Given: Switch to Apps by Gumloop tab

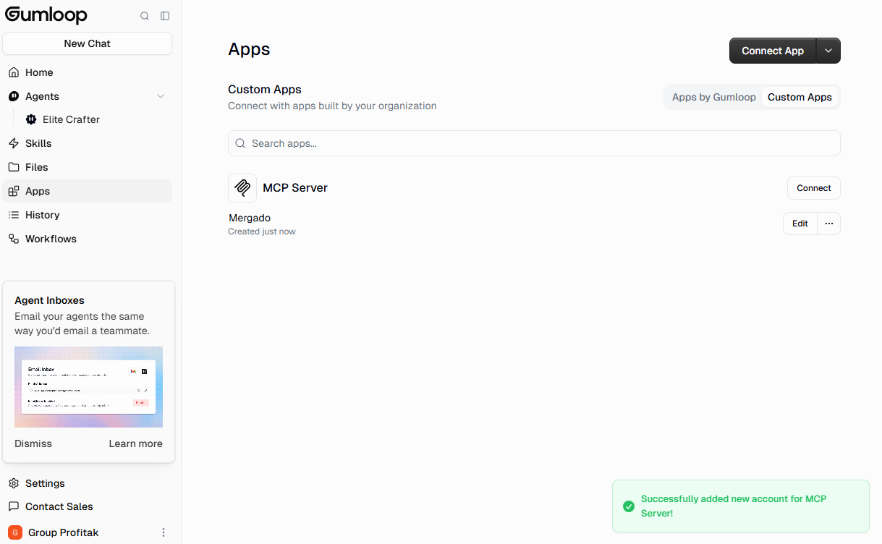Looking at the screenshot, I should (x=714, y=97).
